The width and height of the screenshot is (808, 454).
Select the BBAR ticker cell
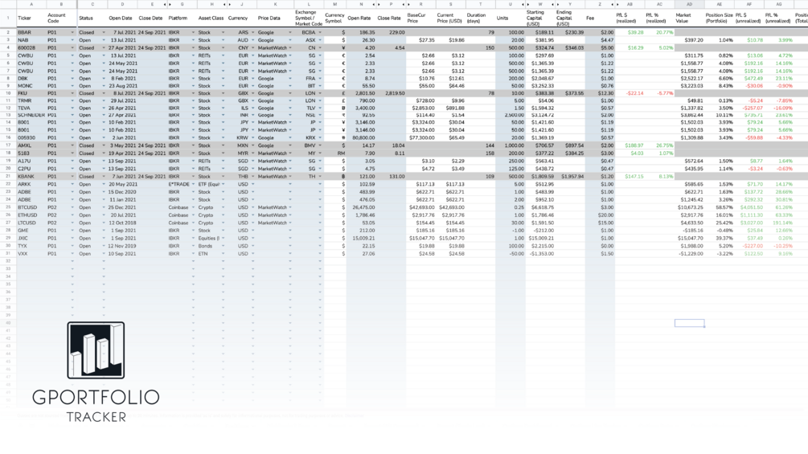click(x=31, y=32)
